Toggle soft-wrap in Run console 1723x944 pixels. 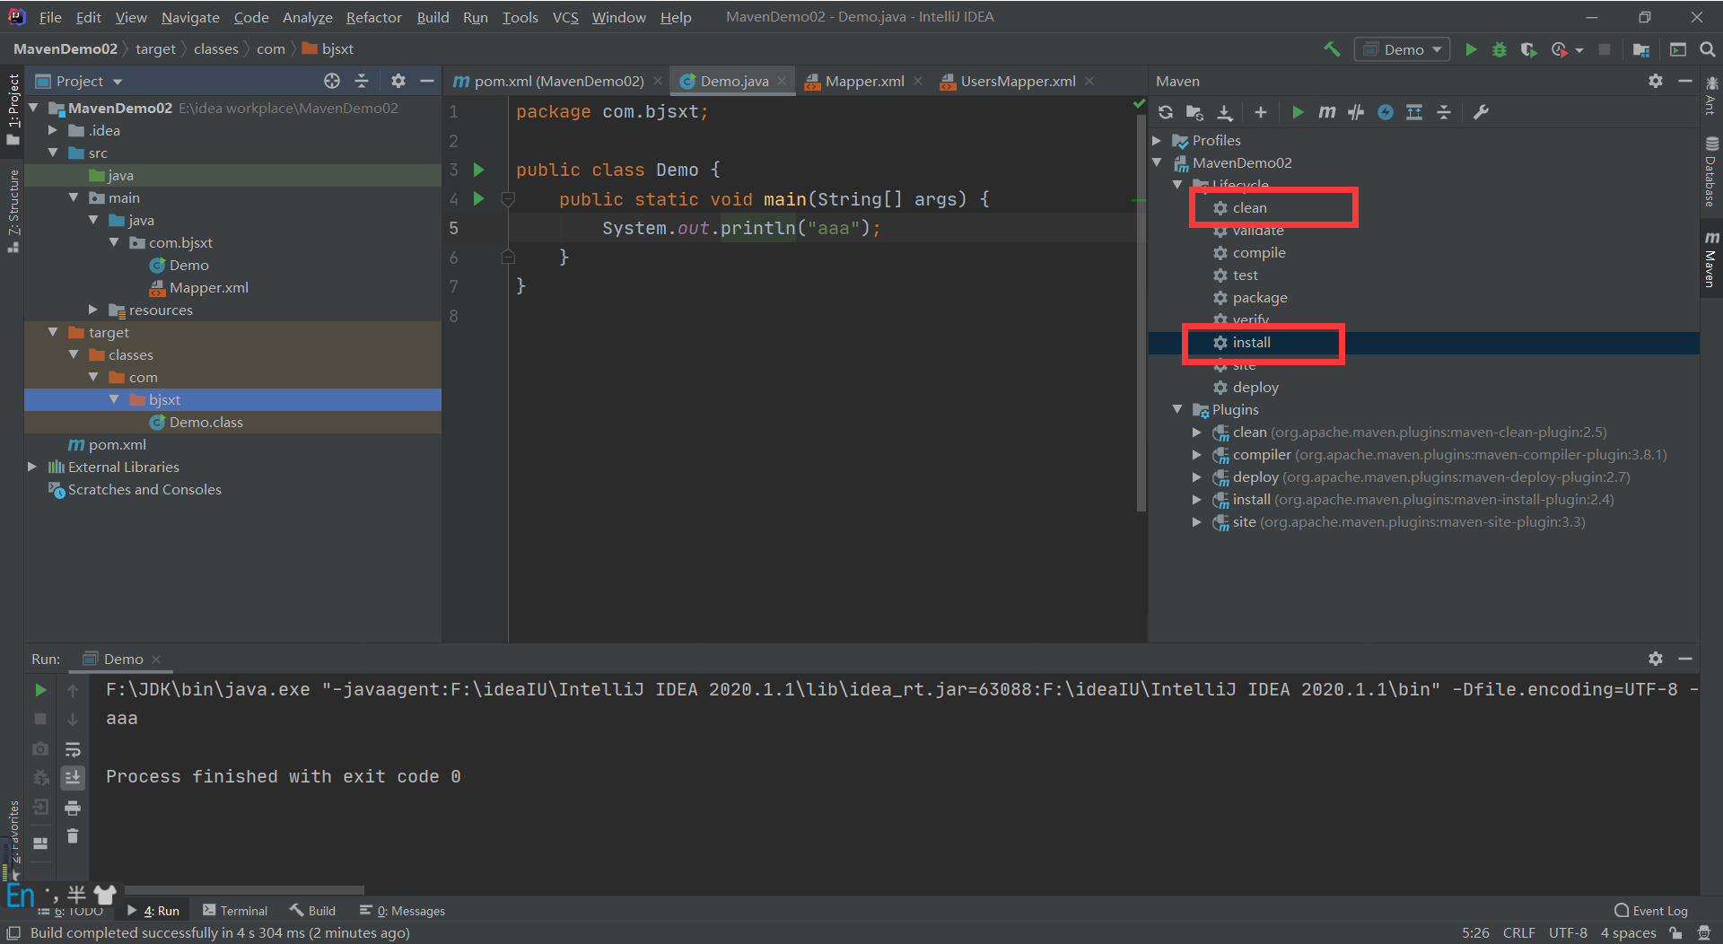point(73,748)
